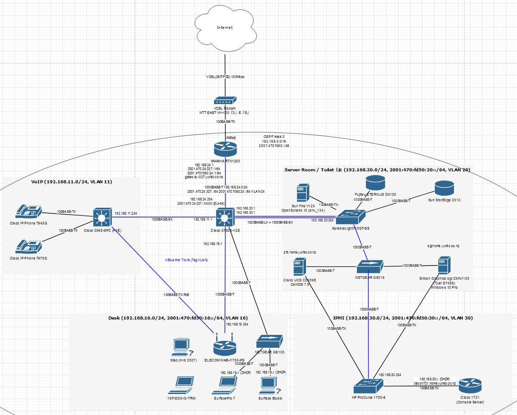Select the ELECOM WAB-I1750-PS access point icon
Screen dimensions: 517x415
point(224,345)
